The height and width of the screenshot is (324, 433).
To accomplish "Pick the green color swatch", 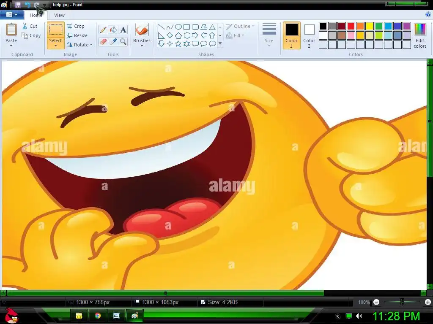I will [379, 26].
